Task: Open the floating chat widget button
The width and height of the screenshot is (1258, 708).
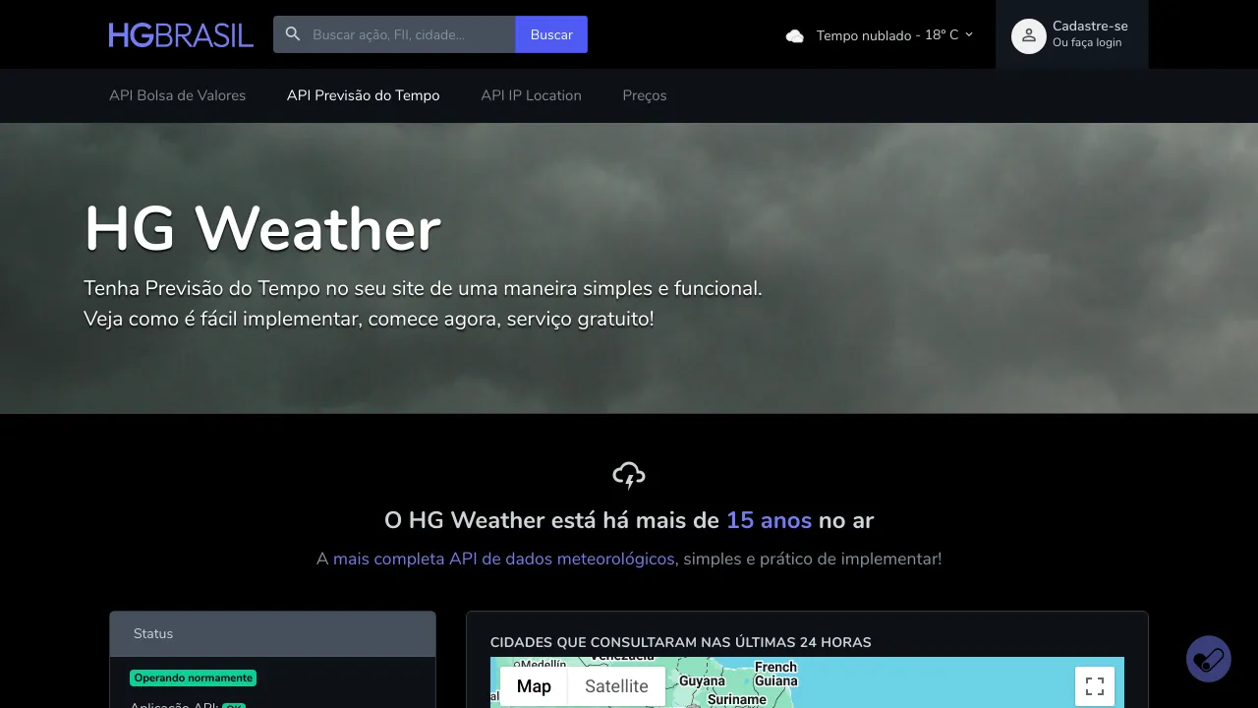Action: (x=1209, y=659)
